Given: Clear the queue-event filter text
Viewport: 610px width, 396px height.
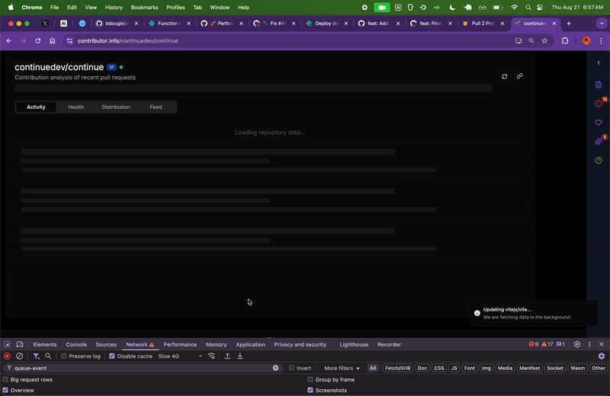Looking at the screenshot, I should coord(275,368).
